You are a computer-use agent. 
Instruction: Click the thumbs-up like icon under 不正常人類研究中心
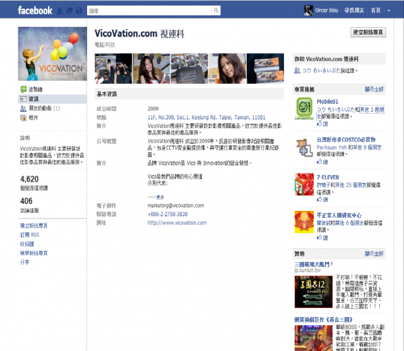click(319, 237)
